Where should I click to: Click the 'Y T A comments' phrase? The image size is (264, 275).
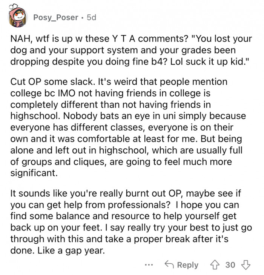point(132,40)
